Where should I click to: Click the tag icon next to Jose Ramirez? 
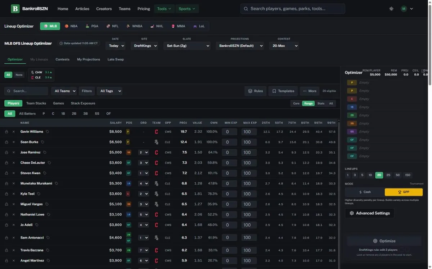click(45, 152)
